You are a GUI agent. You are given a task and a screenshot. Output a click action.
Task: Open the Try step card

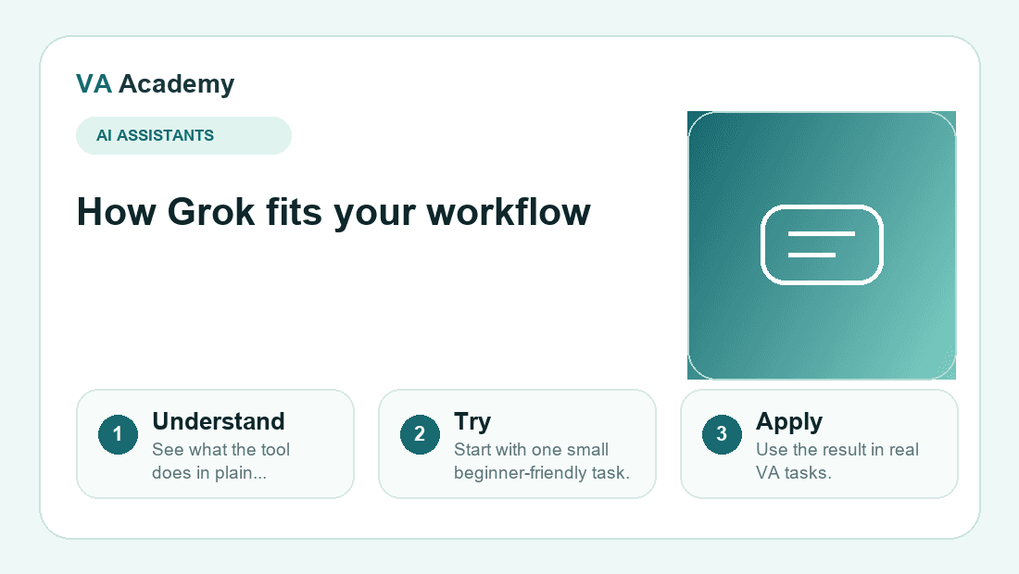tap(517, 444)
